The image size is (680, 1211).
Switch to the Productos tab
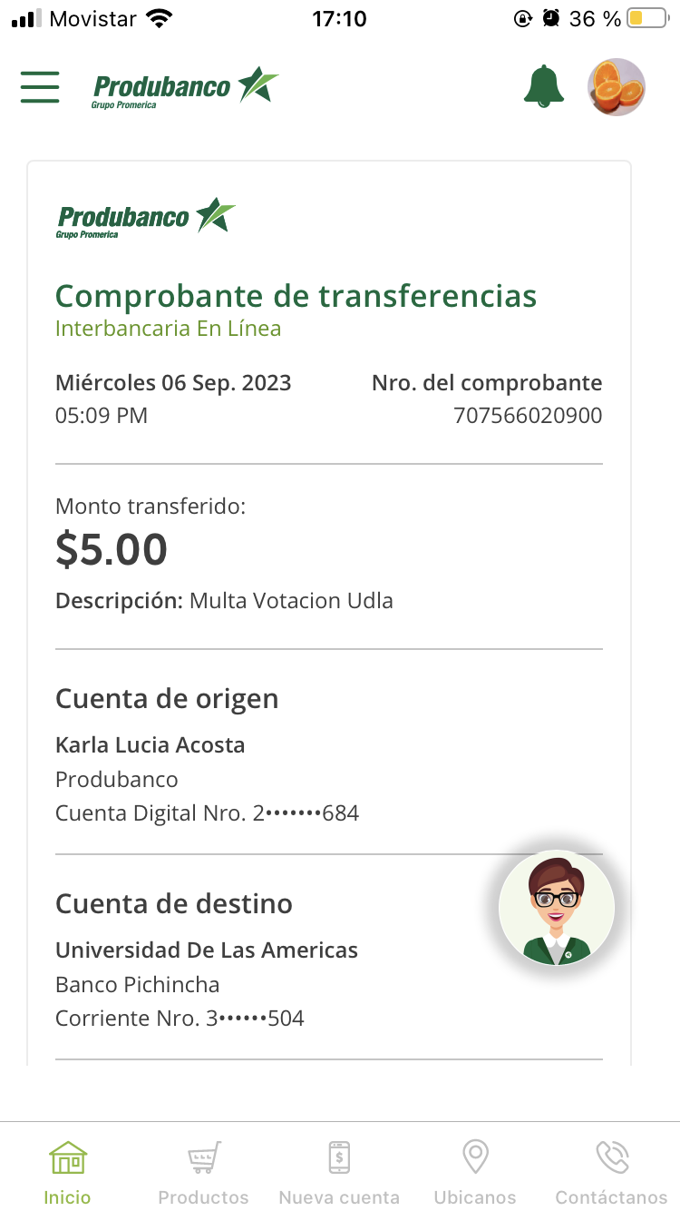[x=203, y=1197]
